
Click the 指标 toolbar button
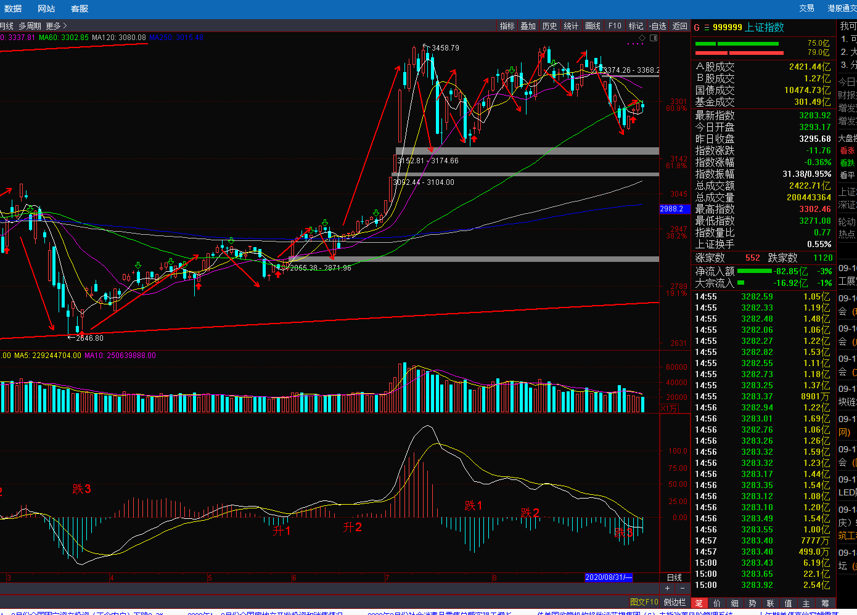(507, 26)
